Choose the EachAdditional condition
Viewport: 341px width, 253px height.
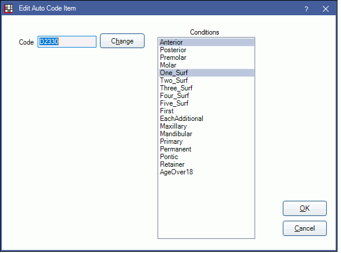tap(206, 119)
